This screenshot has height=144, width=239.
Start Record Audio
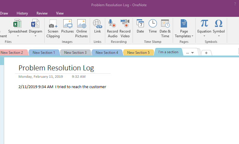coord(112,28)
